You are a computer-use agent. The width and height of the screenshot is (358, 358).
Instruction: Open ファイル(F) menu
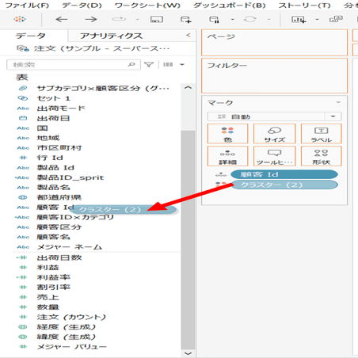click(27, 6)
